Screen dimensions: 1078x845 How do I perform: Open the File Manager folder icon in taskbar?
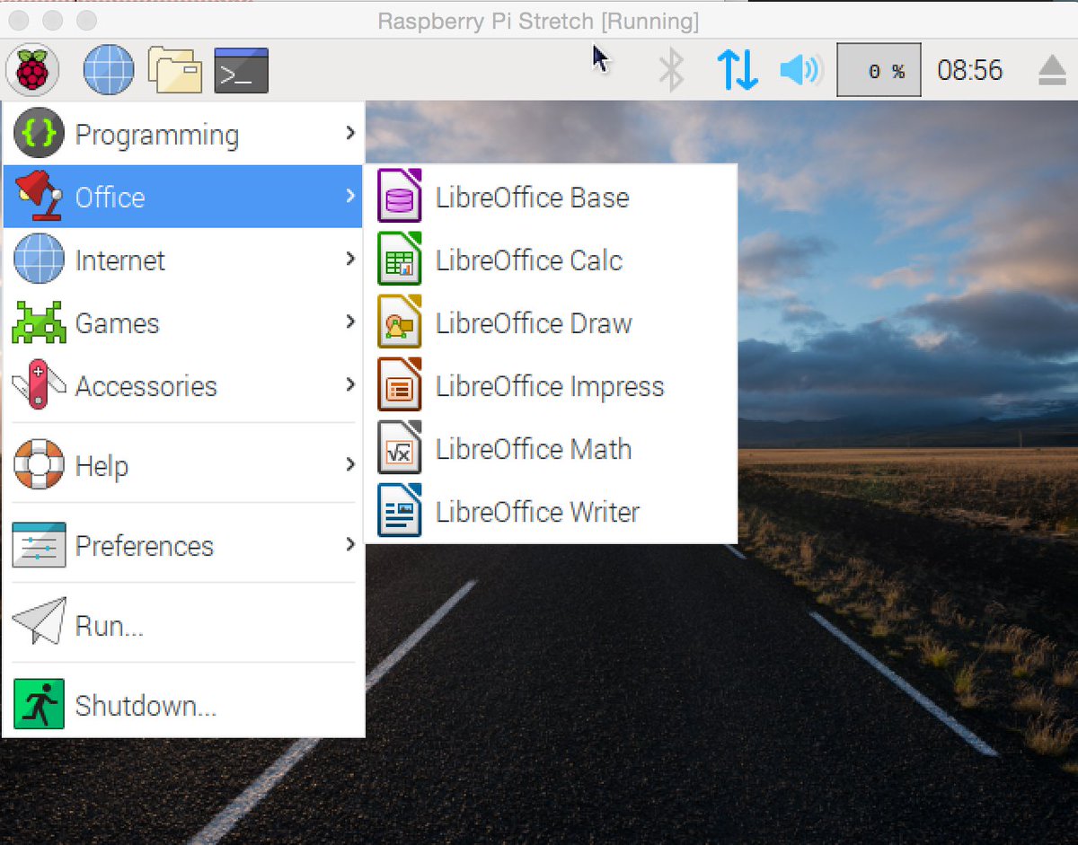174,70
